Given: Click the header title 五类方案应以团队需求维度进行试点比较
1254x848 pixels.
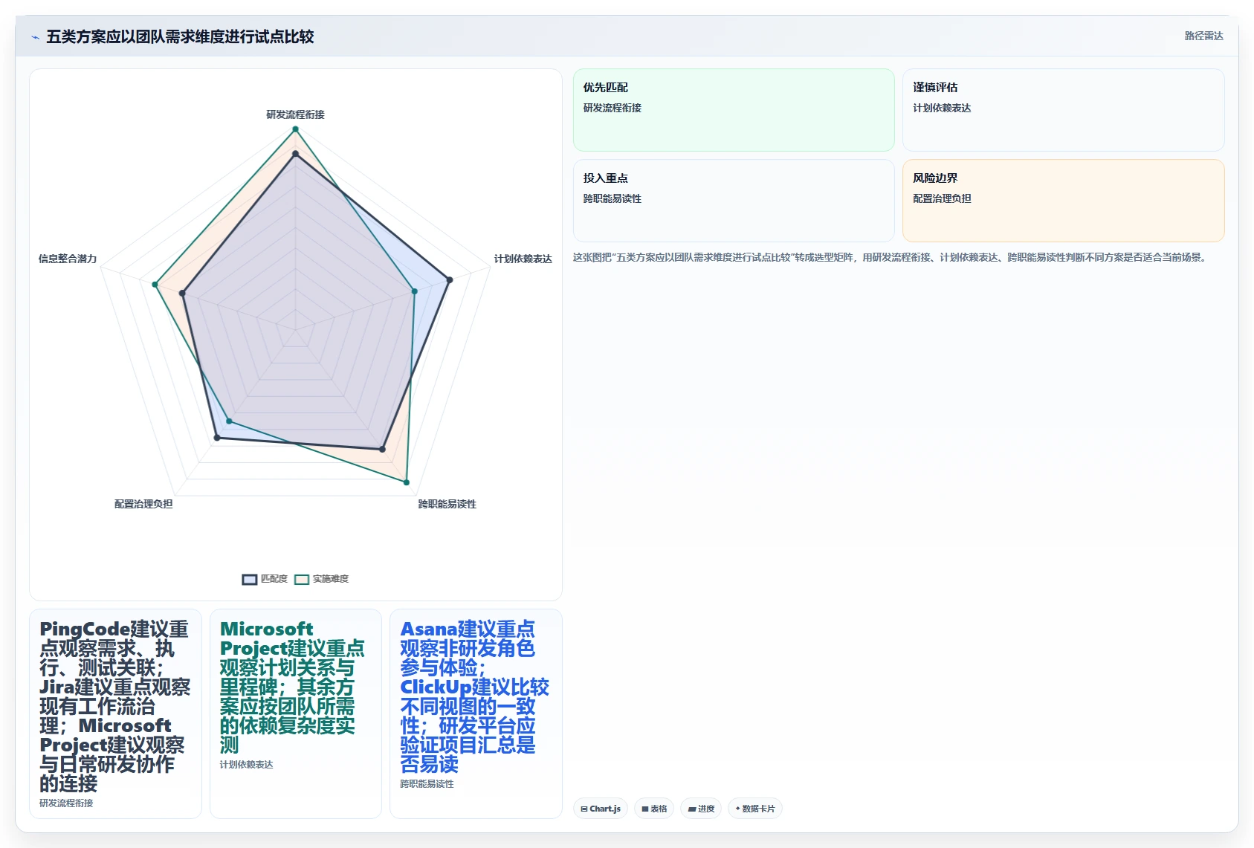Looking at the screenshot, I should (x=180, y=36).
